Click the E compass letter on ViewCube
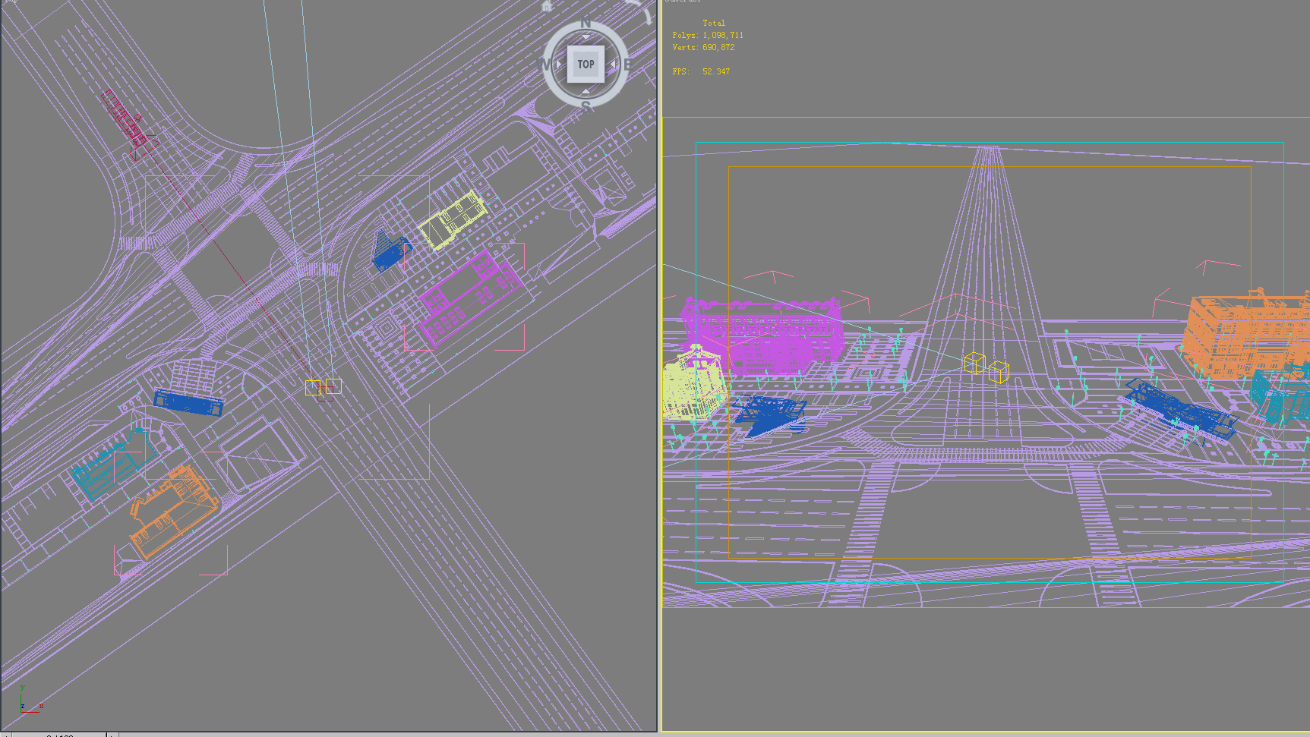The image size is (1310, 737). pos(627,65)
